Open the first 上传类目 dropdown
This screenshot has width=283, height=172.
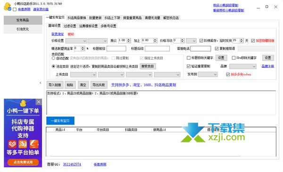pos(83,75)
